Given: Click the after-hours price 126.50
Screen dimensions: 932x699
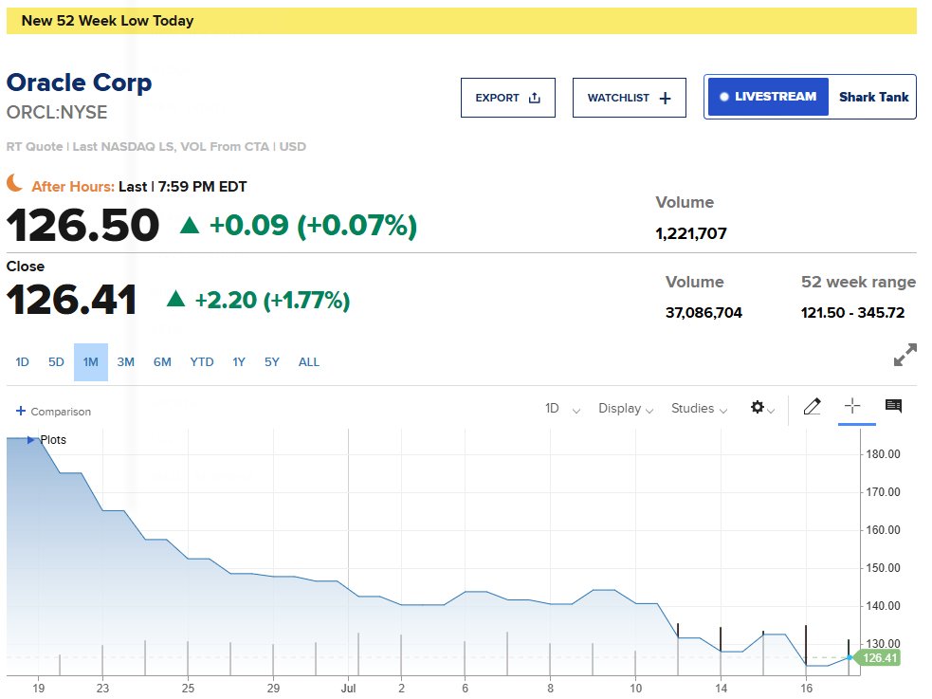Looking at the screenshot, I should coord(82,226).
